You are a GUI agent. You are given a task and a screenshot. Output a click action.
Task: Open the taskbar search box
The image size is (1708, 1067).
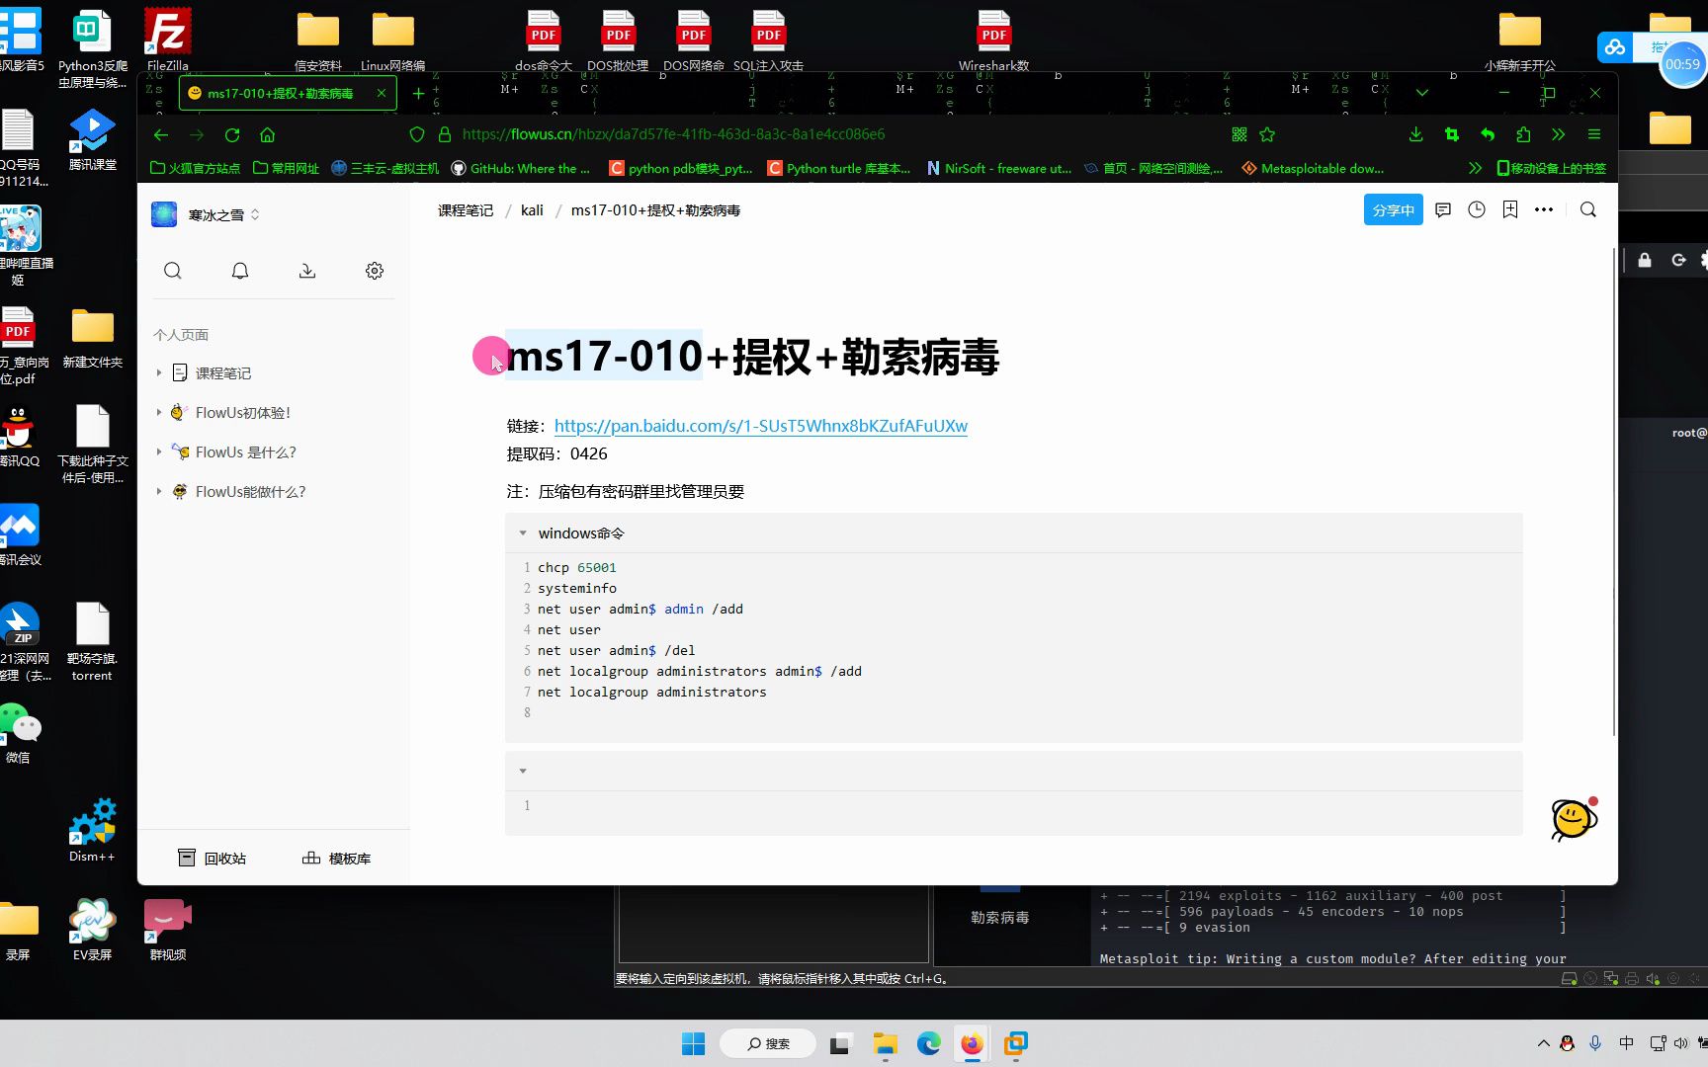point(768,1043)
